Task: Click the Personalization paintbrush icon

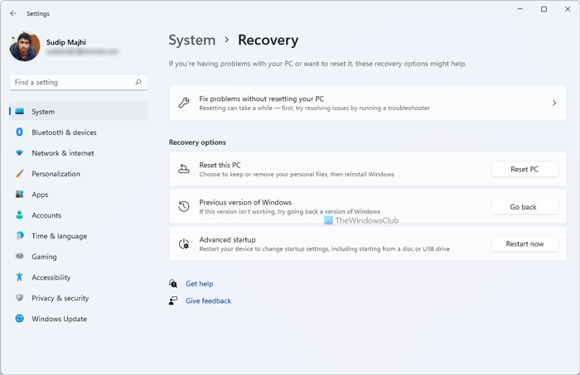Action: 19,174
